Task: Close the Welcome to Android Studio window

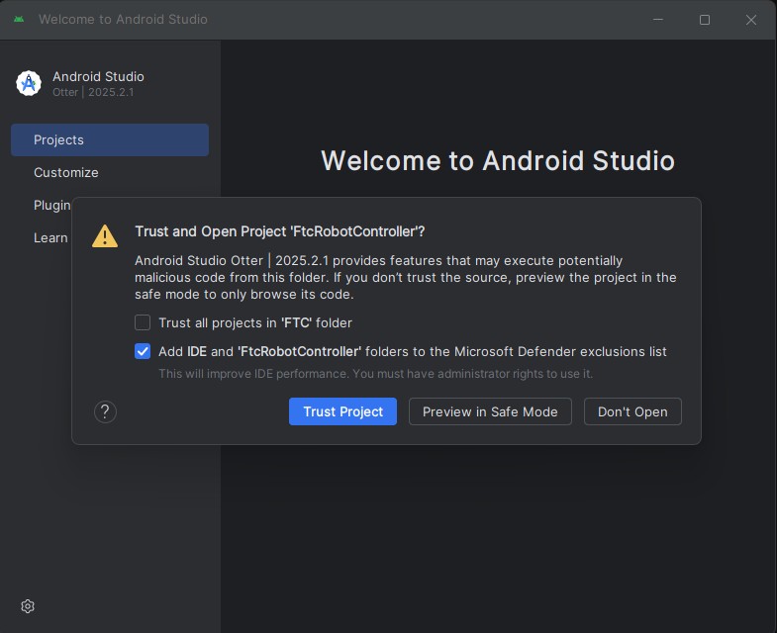Action: point(751,20)
